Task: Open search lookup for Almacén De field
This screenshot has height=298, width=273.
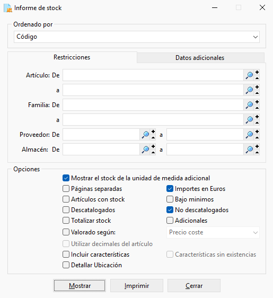Action: click(x=145, y=150)
